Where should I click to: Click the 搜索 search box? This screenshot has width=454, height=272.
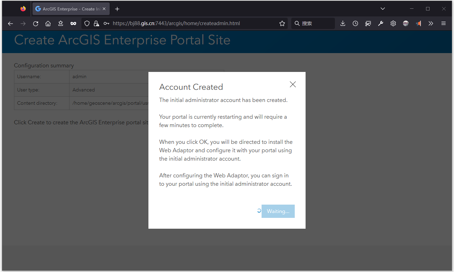click(313, 23)
